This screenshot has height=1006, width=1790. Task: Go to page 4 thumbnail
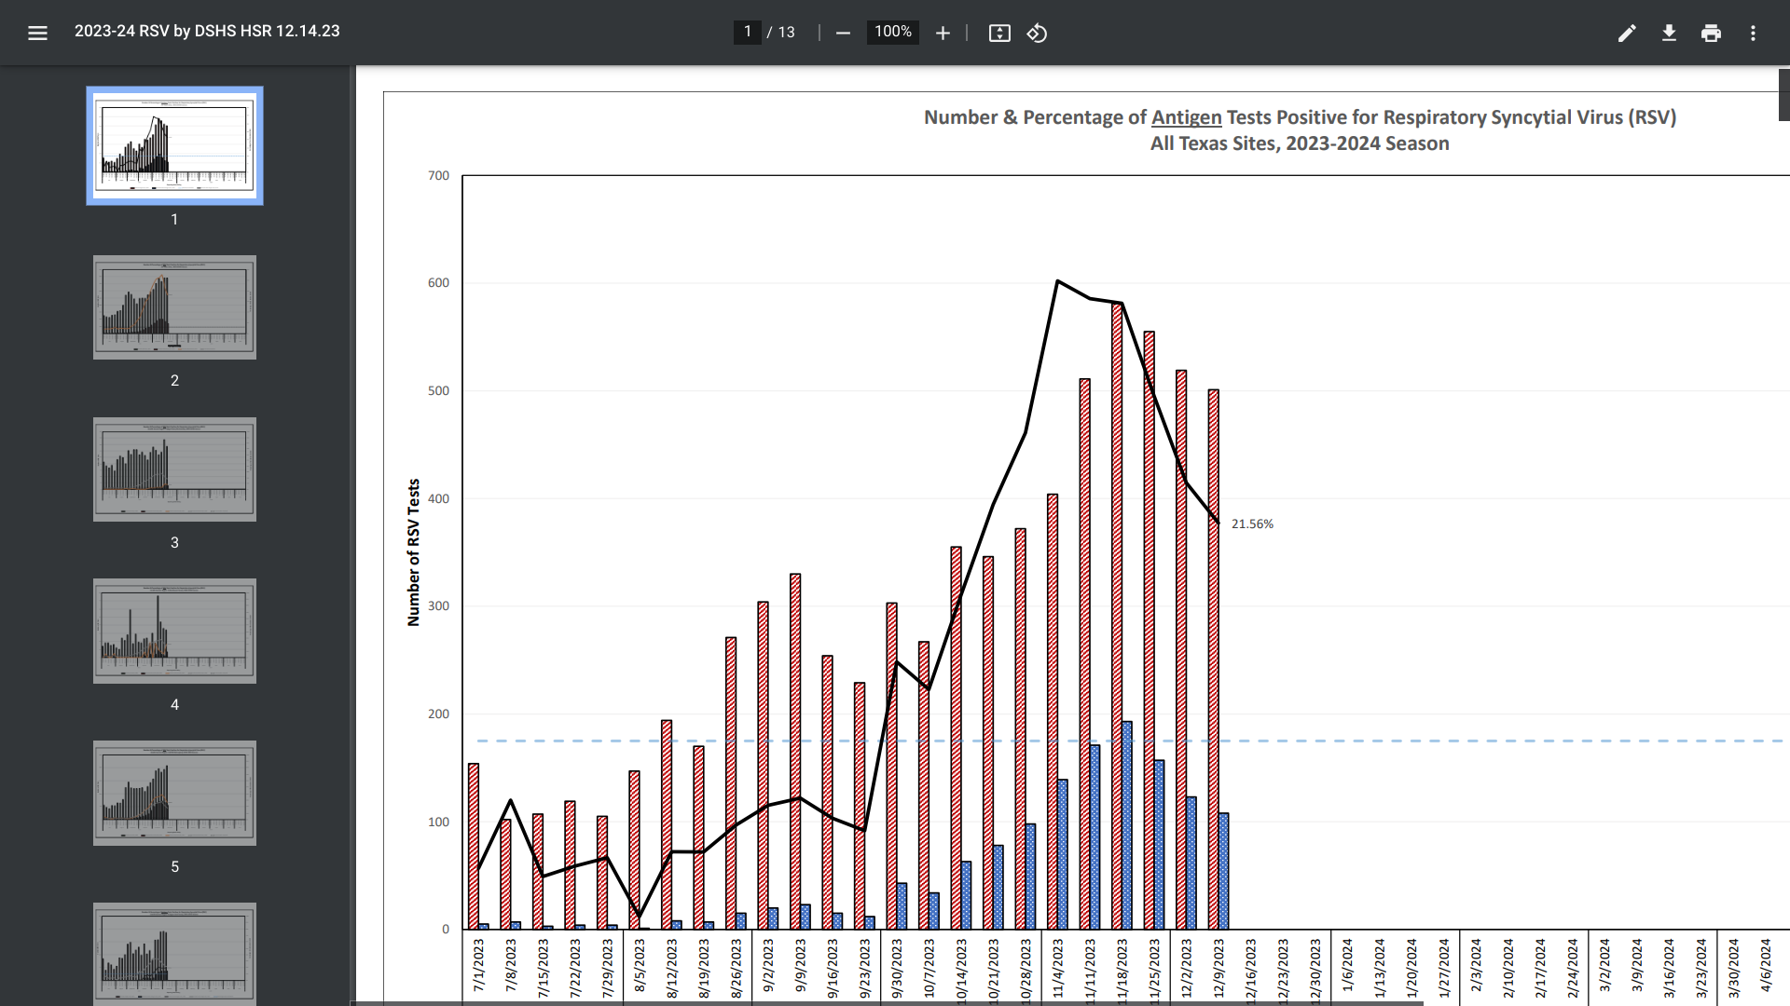[174, 632]
